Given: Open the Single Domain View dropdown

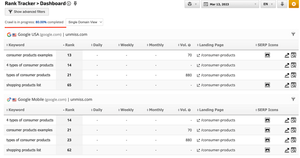Looking at the screenshot, I should 84,22.
